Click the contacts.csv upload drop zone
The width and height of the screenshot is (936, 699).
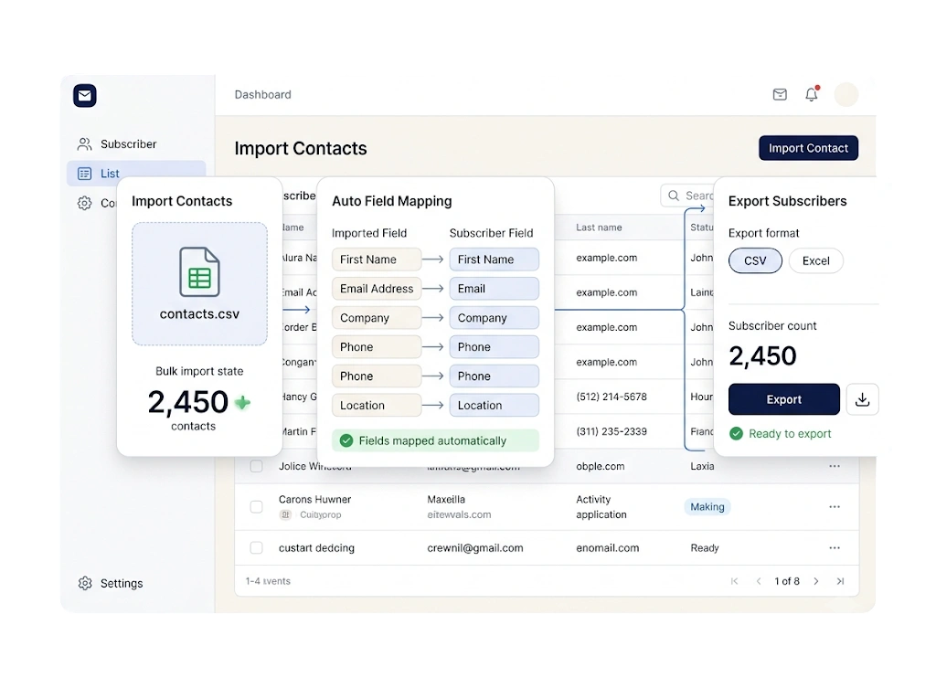[x=199, y=283]
